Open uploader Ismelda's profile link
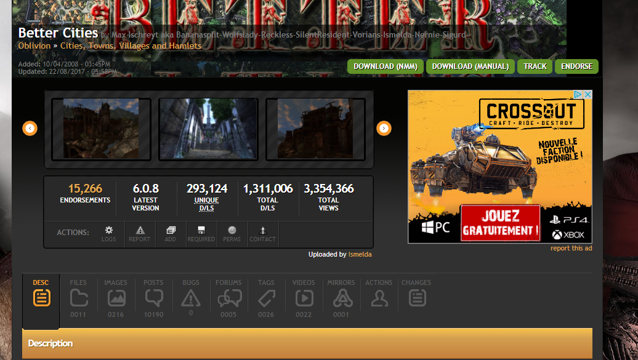The width and height of the screenshot is (638, 360). pos(360,255)
